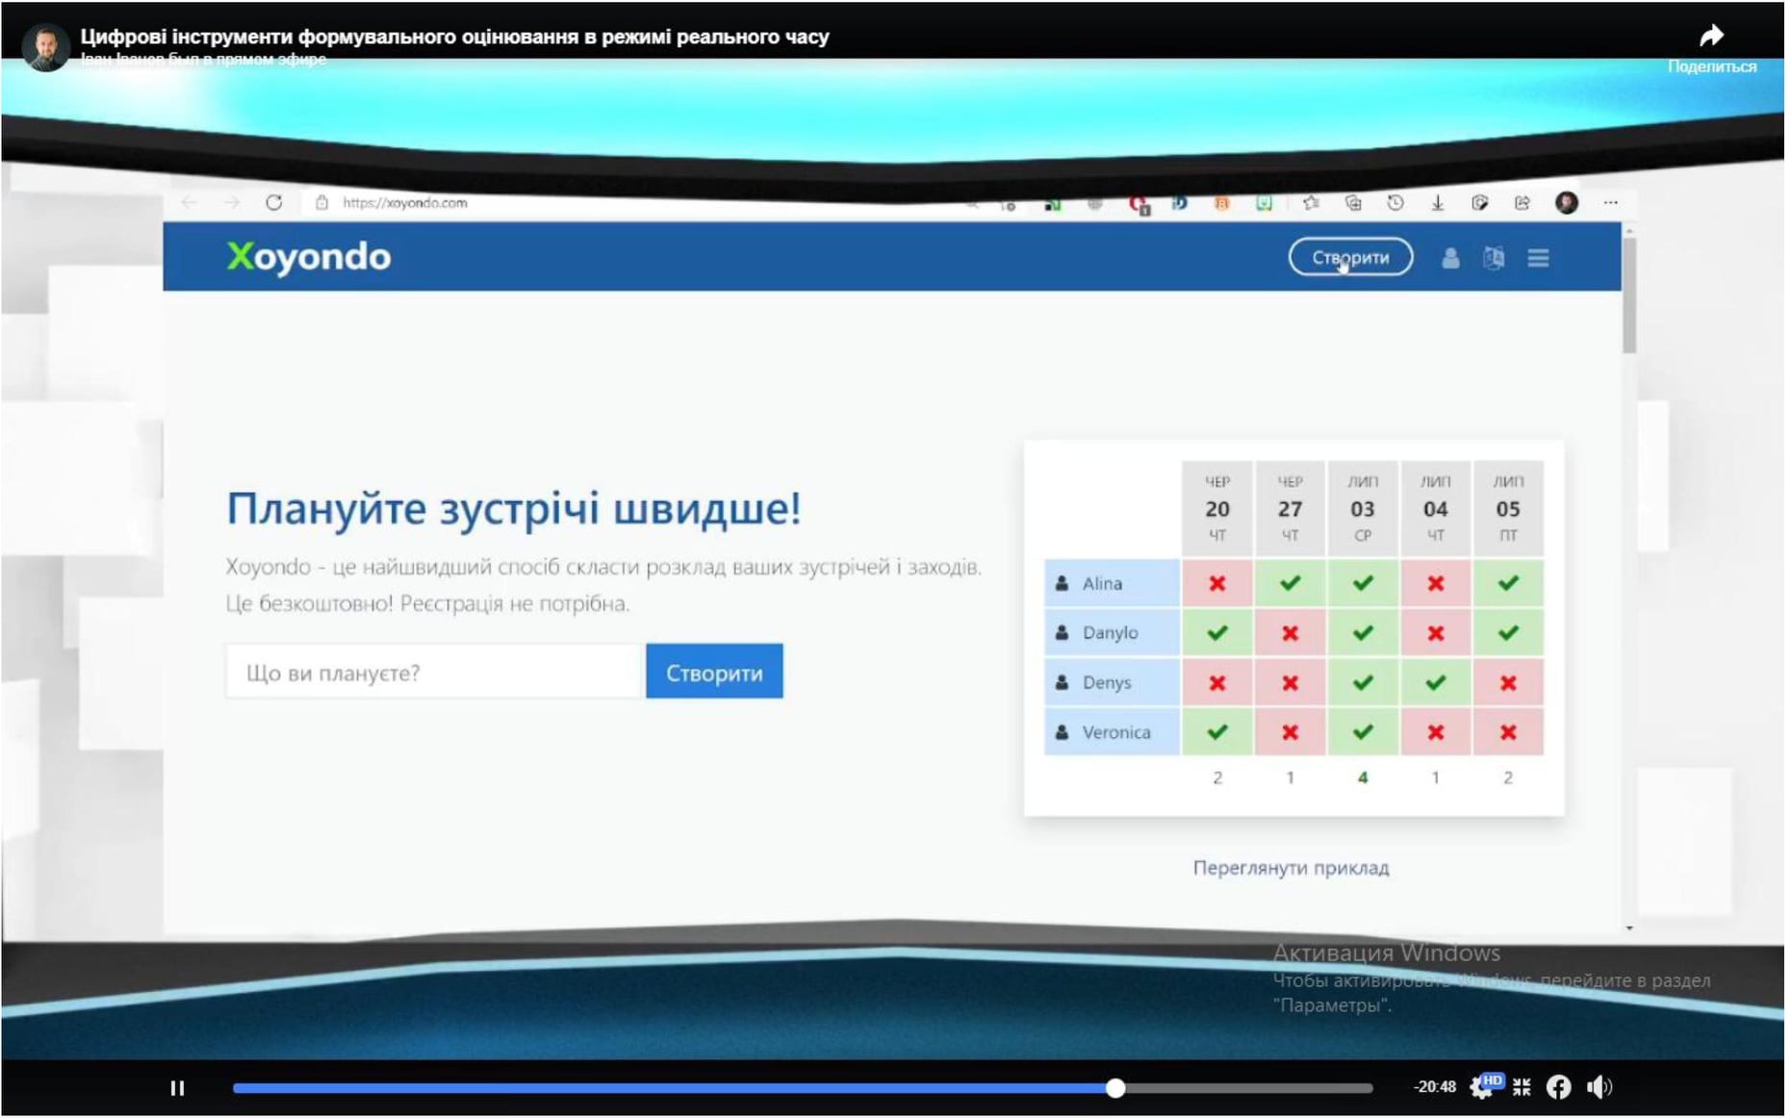Viewport: 1791px width, 1119px height.
Task: Click the Facebook logo icon
Action: 1558,1088
